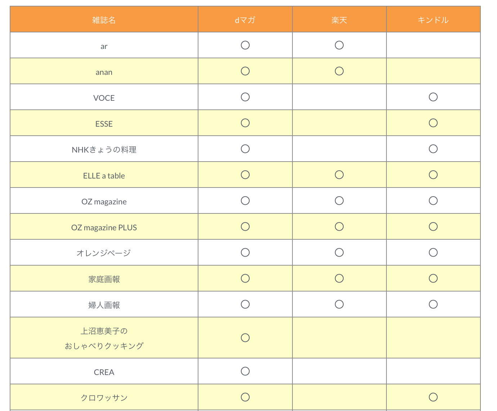Click the 上沼恵美子 row circle under dマガ
497x411 pixels.
click(245, 338)
